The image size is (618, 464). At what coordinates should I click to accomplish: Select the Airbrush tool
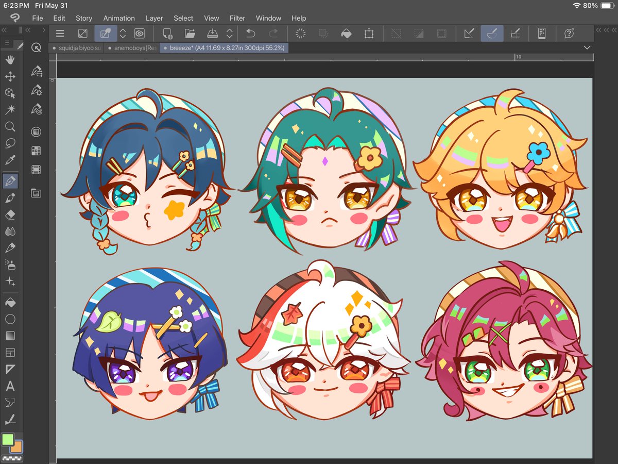(10, 264)
